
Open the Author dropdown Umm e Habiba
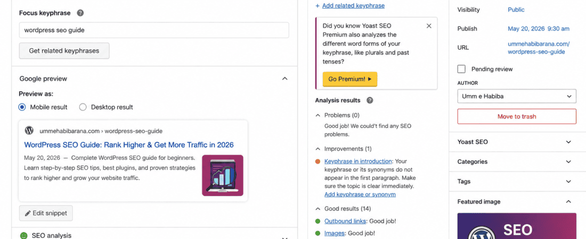click(x=517, y=96)
